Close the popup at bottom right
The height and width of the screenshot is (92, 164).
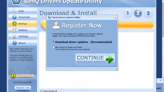coord(160,80)
